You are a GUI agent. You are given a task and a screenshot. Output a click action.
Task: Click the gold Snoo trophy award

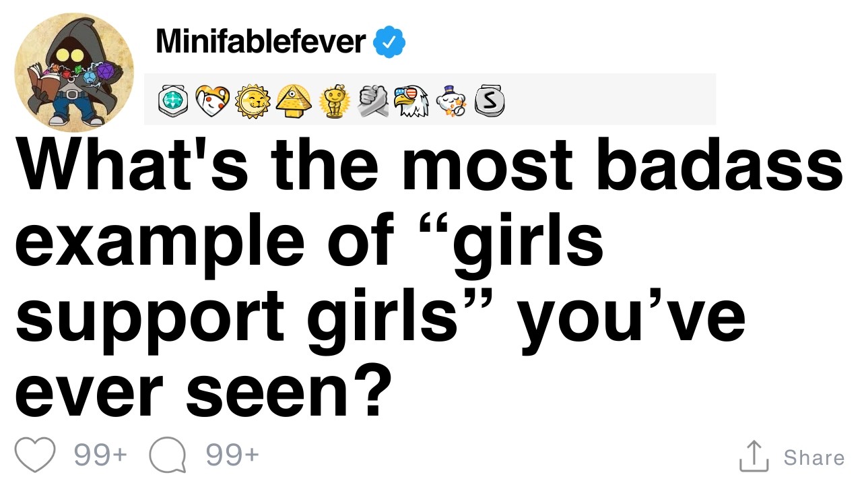[333, 101]
